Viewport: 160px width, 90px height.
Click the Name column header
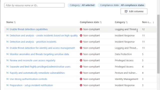(10, 22)
